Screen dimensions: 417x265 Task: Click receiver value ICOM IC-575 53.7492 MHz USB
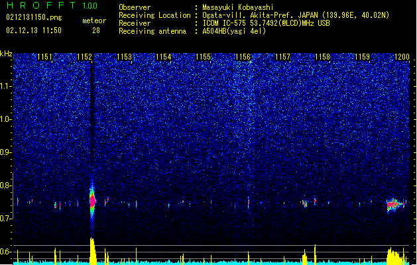click(266, 23)
